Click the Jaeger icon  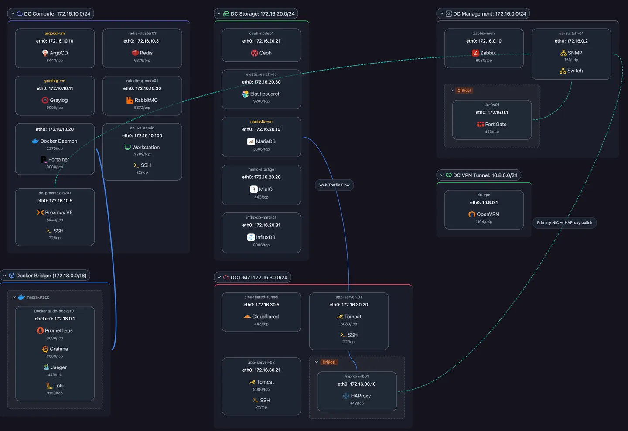pos(46,367)
